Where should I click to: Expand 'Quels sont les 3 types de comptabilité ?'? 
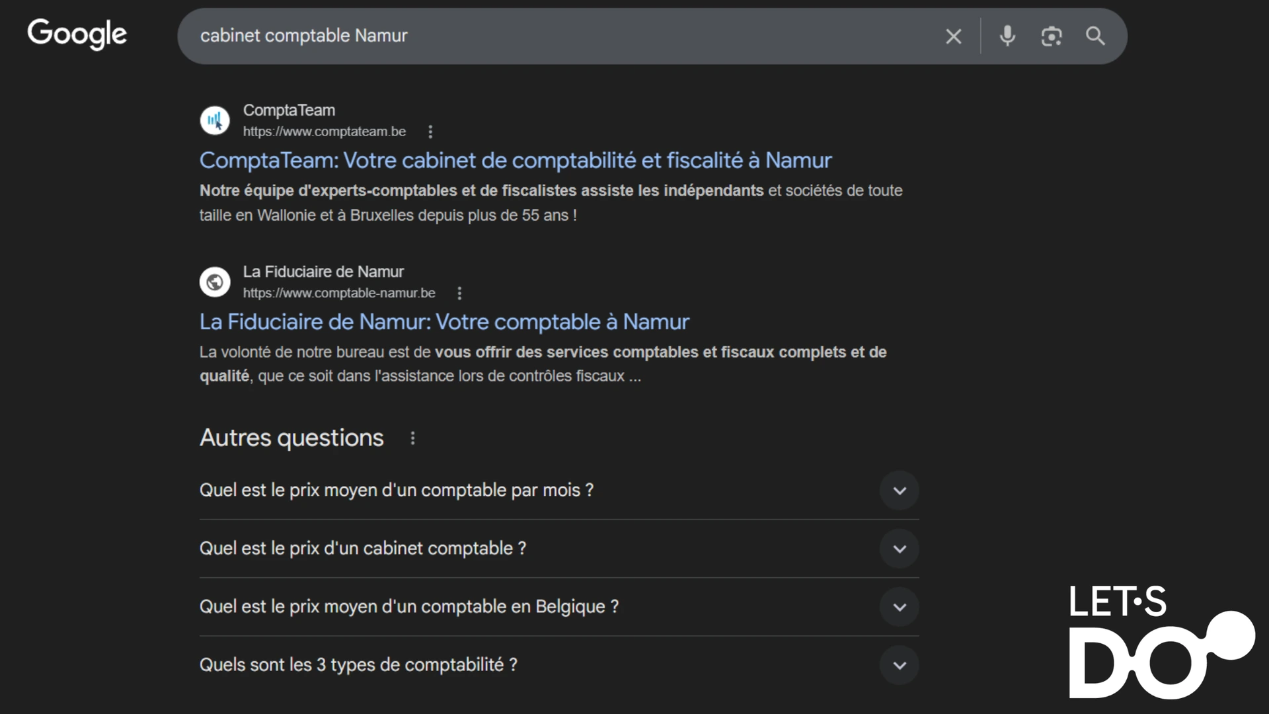pyautogui.click(x=899, y=665)
